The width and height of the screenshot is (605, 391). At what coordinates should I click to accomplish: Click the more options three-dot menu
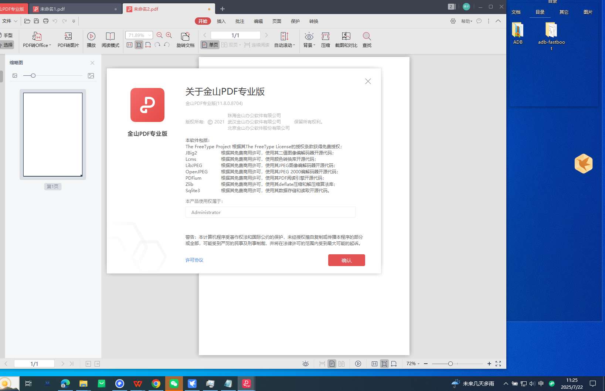[x=489, y=21]
